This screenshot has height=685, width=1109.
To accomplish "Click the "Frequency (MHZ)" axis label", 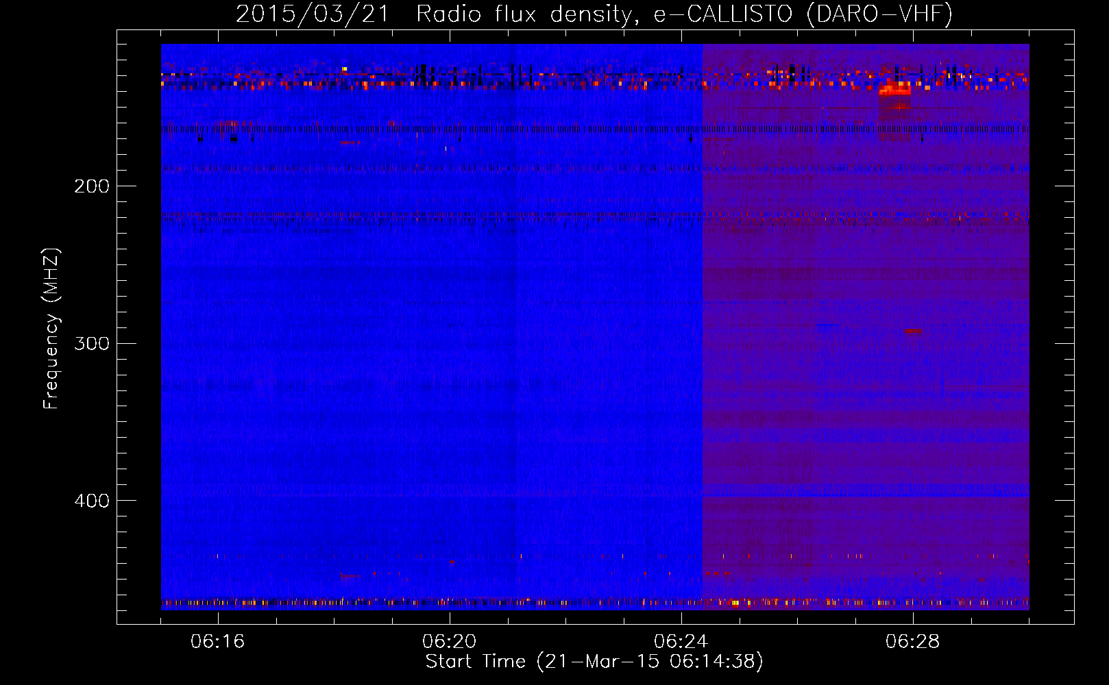I will click(x=51, y=329).
